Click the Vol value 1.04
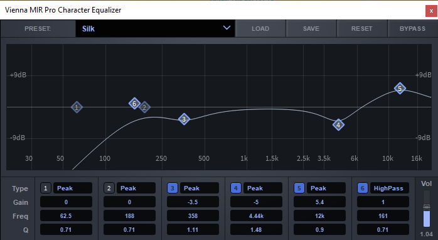 (x=426, y=234)
